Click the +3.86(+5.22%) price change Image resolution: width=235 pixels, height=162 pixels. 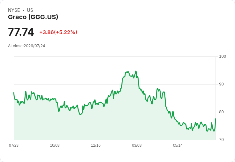click(58, 32)
